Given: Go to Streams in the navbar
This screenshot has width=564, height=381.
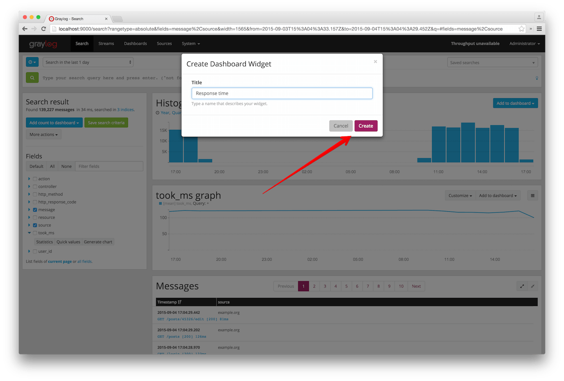Looking at the screenshot, I should point(106,43).
